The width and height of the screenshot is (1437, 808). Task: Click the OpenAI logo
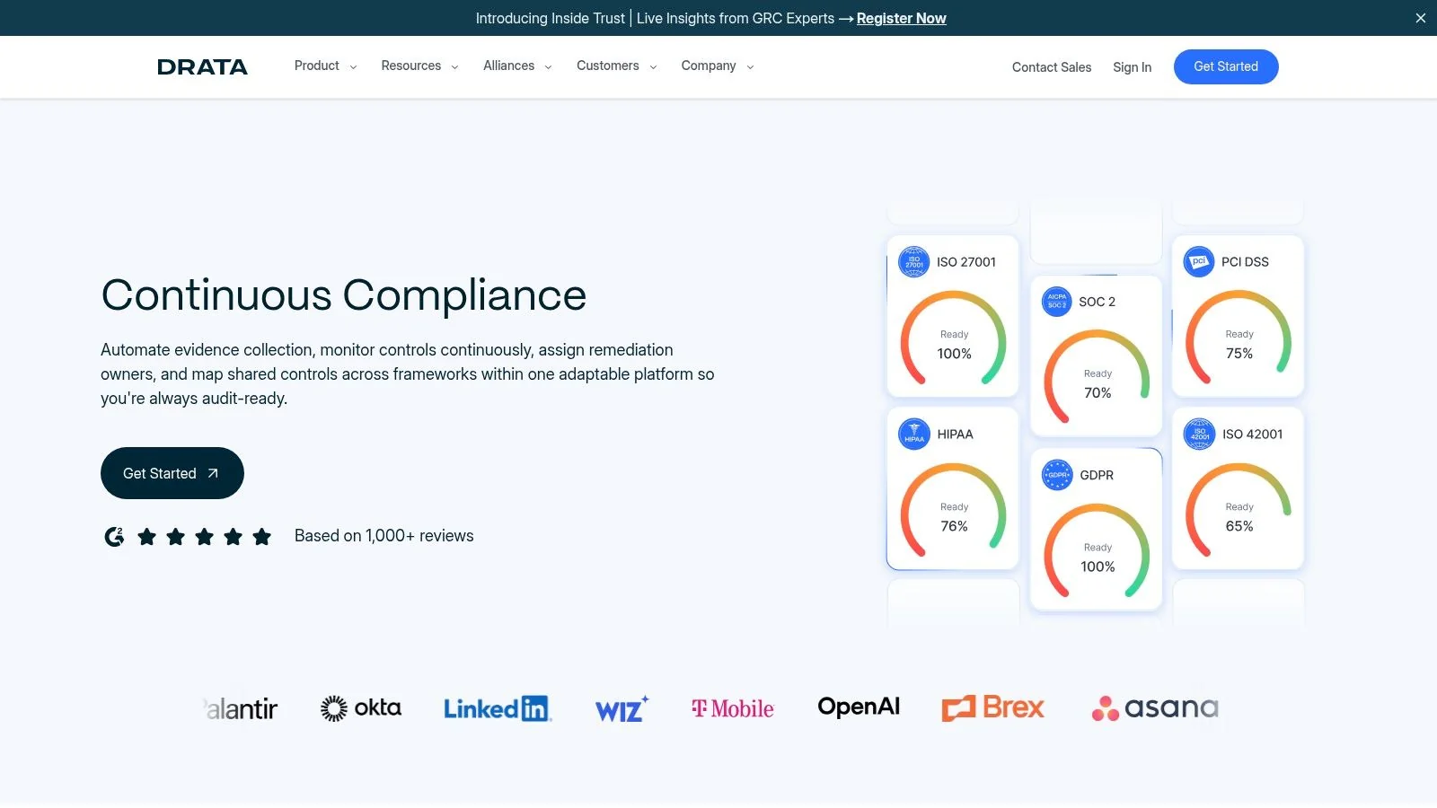tap(858, 707)
